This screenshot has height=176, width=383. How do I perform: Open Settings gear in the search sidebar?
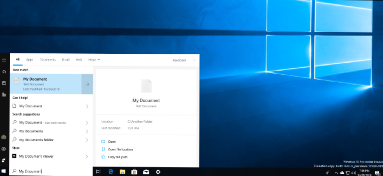pos(4,149)
